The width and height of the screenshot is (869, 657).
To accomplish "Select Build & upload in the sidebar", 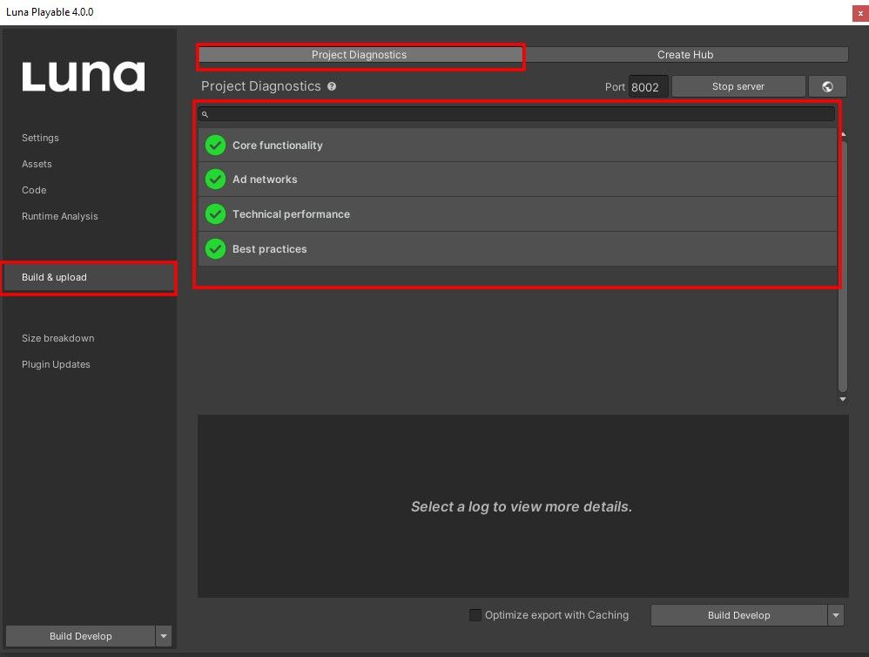I will pyautogui.click(x=89, y=277).
